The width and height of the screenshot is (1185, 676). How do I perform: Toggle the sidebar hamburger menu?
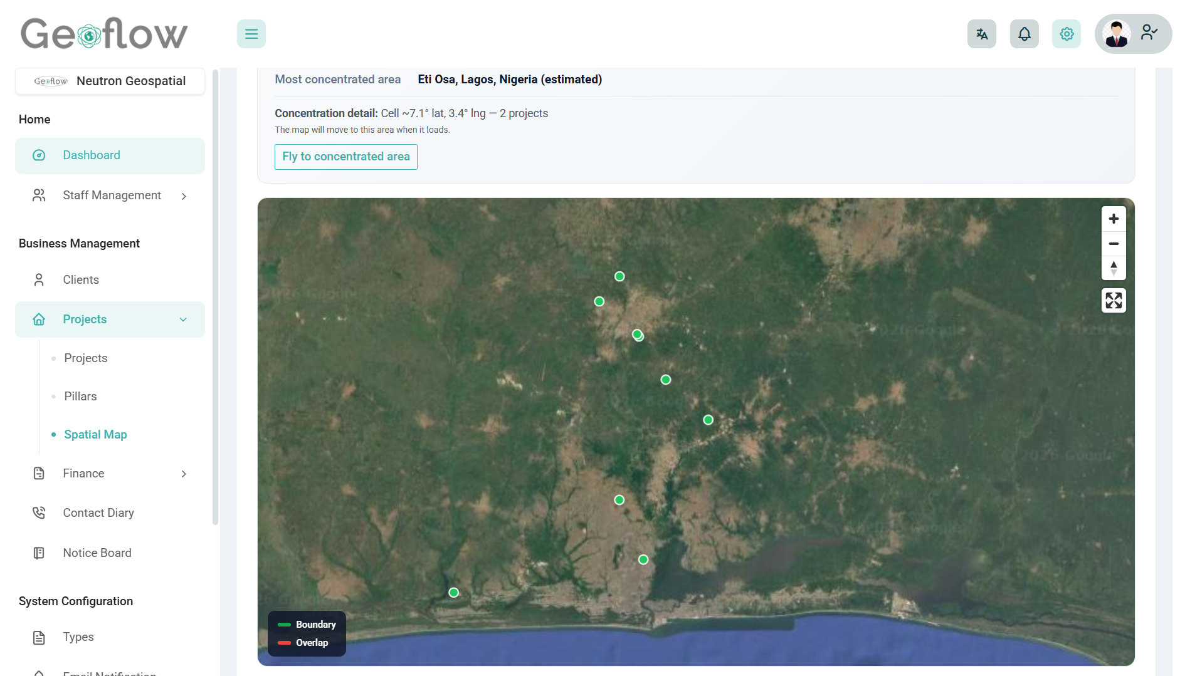[x=251, y=34]
